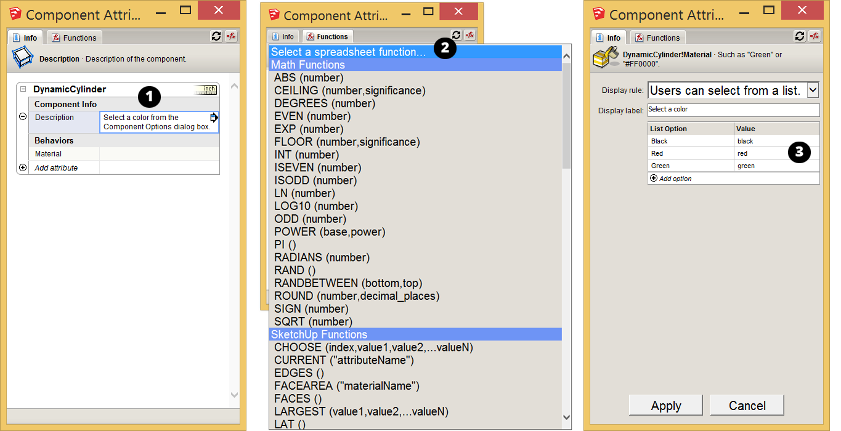Viewport: 841px width, 431px height.
Task: Open Functions tab in the Material options window
Action: pyautogui.click(x=657, y=38)
